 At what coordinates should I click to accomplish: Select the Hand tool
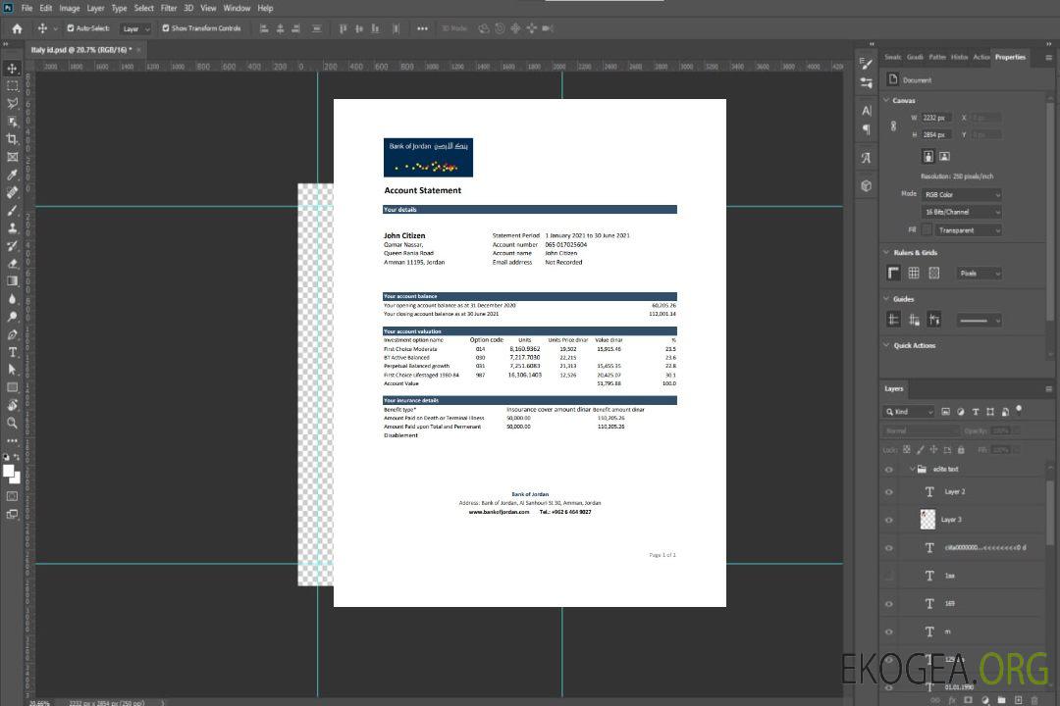coord(12,405)
